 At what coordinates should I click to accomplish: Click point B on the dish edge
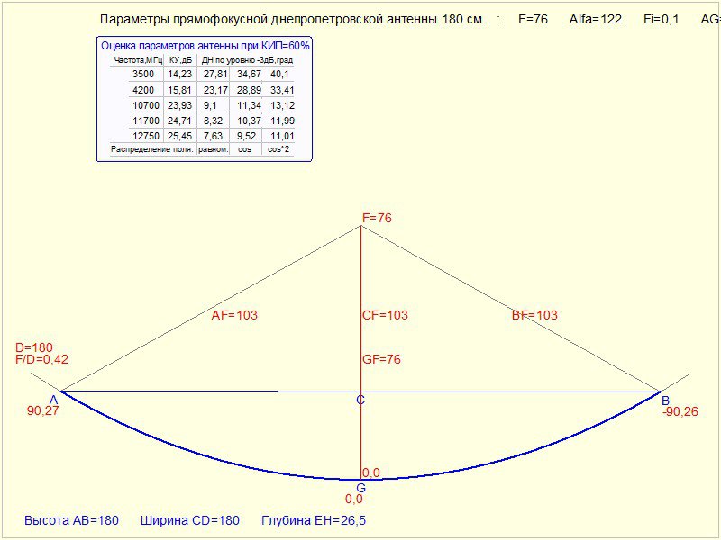point(665,400)
